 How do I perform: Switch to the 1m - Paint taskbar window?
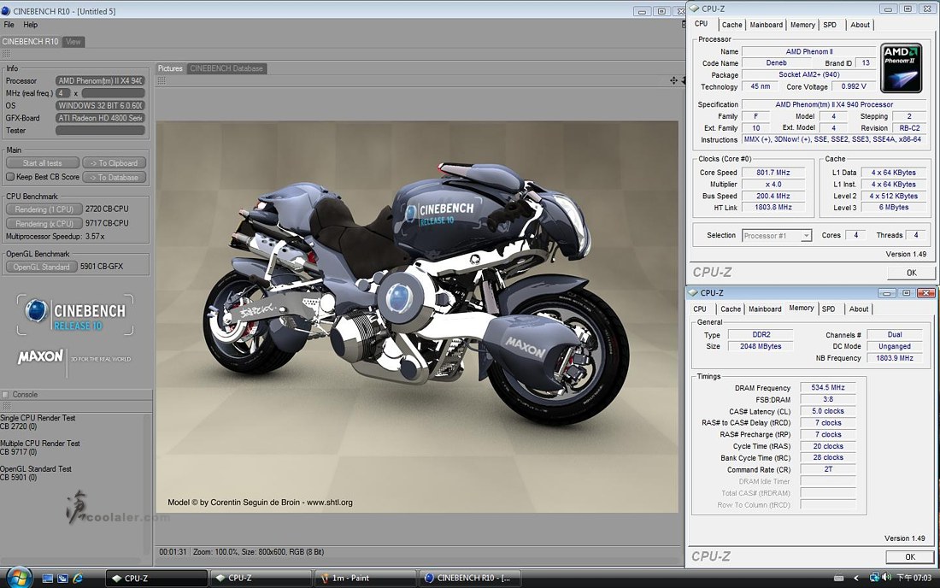365,579
